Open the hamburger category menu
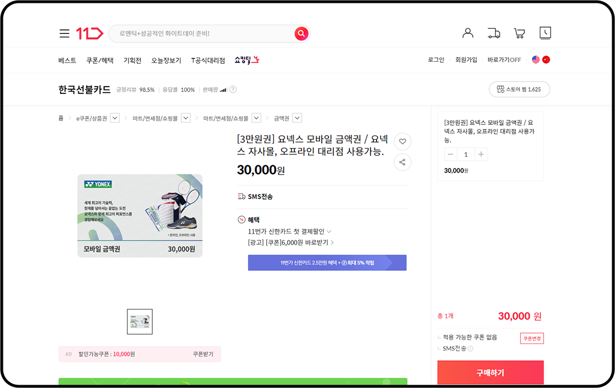Screen dimensions: 615x388 pos(65,33)
